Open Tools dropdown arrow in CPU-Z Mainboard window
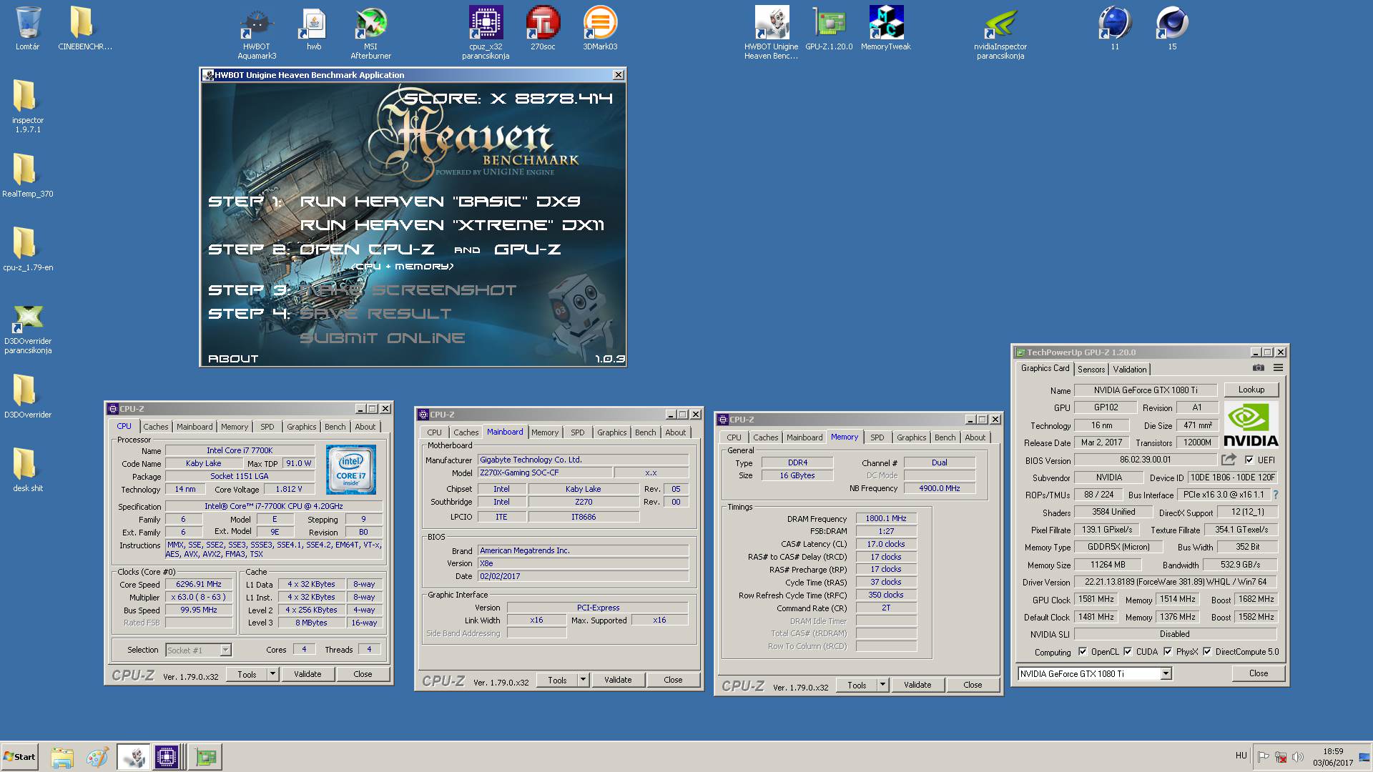This screenshot has height=772, width=1373. tap(583, 680)
